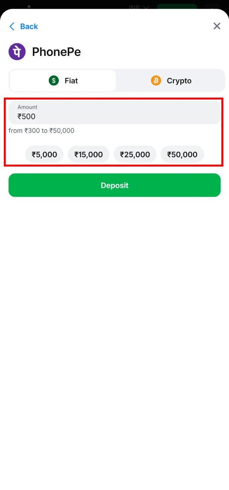Image resolution: width=229 pixels, height=490 pixels.
Task: Open the INR currency dropdown
Action: 137,7
